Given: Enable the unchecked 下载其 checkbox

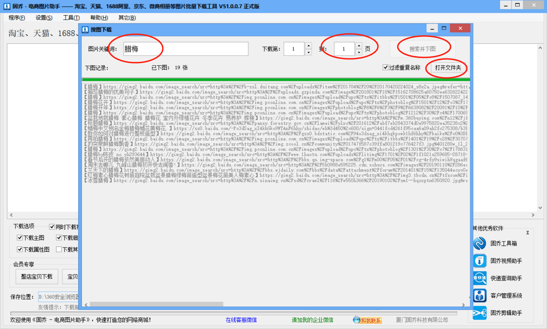Looking at the screenshot, I should 59,249.
